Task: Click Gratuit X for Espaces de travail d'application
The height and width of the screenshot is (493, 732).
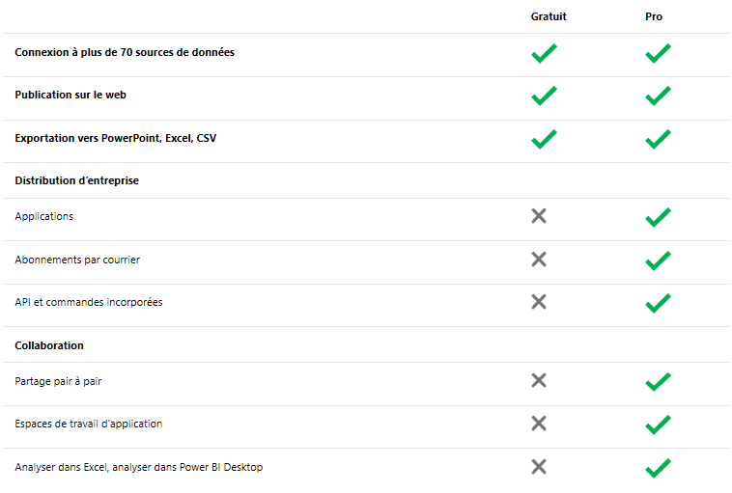Action: tap(539, 424)
